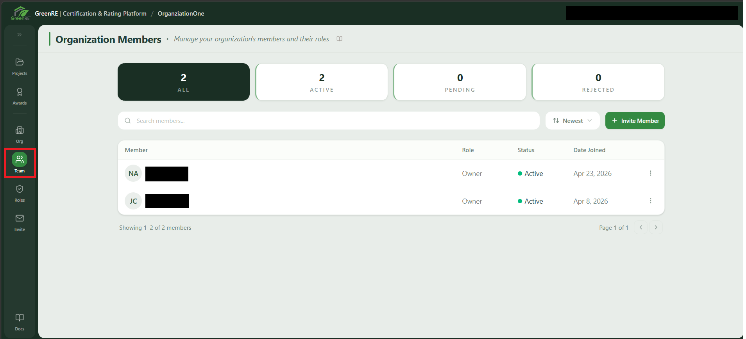Go to the Org section
The height and width of the screenshot is (339, 746).
pos(20,135)
